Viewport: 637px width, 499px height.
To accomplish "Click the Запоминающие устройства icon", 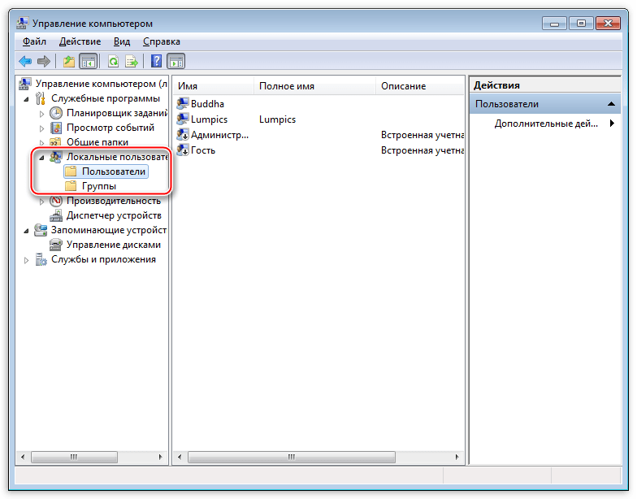I will click(x=41, y=229).
